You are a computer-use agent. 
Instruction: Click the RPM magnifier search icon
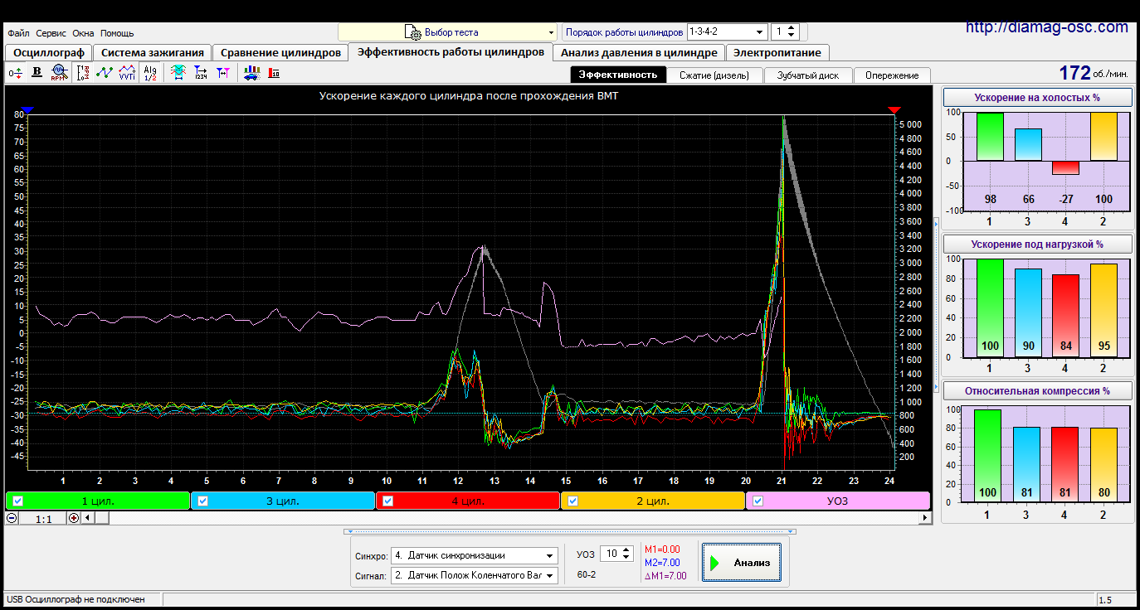[x=58, y=73]
